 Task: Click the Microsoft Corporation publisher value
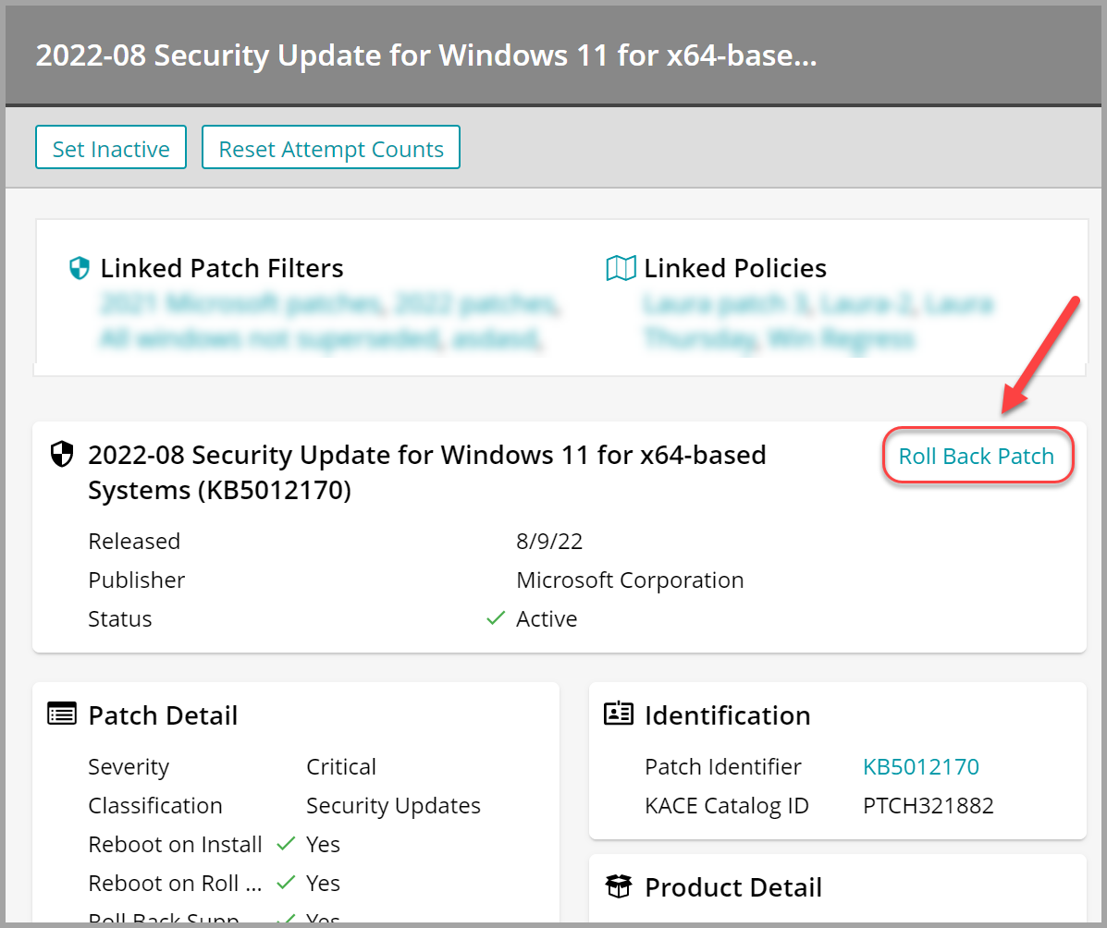point(630,580)
